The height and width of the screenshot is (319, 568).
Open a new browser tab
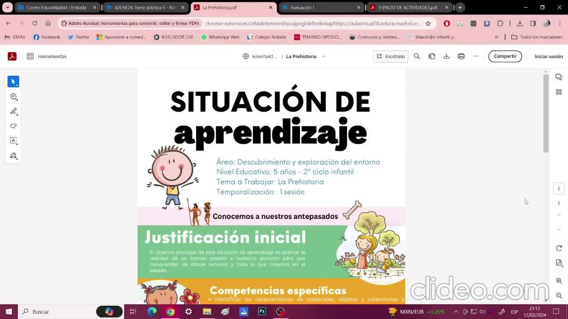click(460, 8)
